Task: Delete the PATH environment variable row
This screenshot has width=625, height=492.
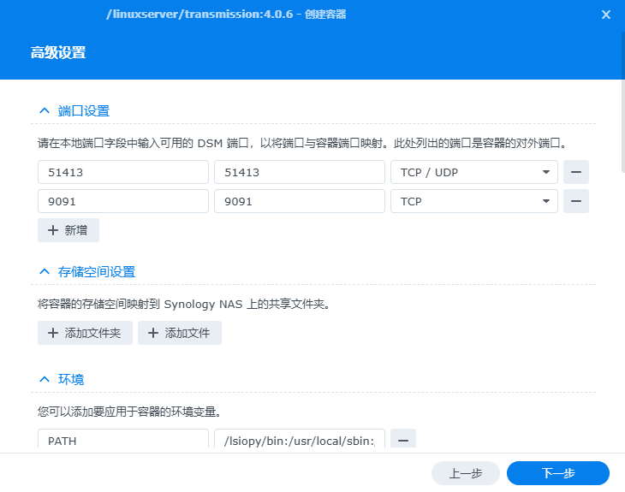Action: point(403,439)
